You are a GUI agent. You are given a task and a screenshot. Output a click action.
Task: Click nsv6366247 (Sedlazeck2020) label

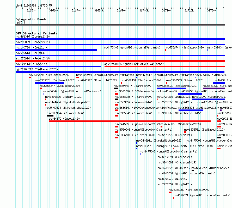(60, 86)
